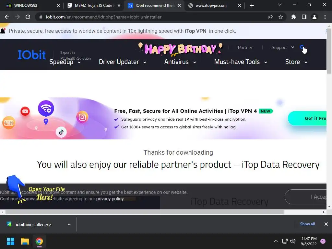Open File Explorer from taskbar
Screen dimensions: 332x249
point(25,241)
